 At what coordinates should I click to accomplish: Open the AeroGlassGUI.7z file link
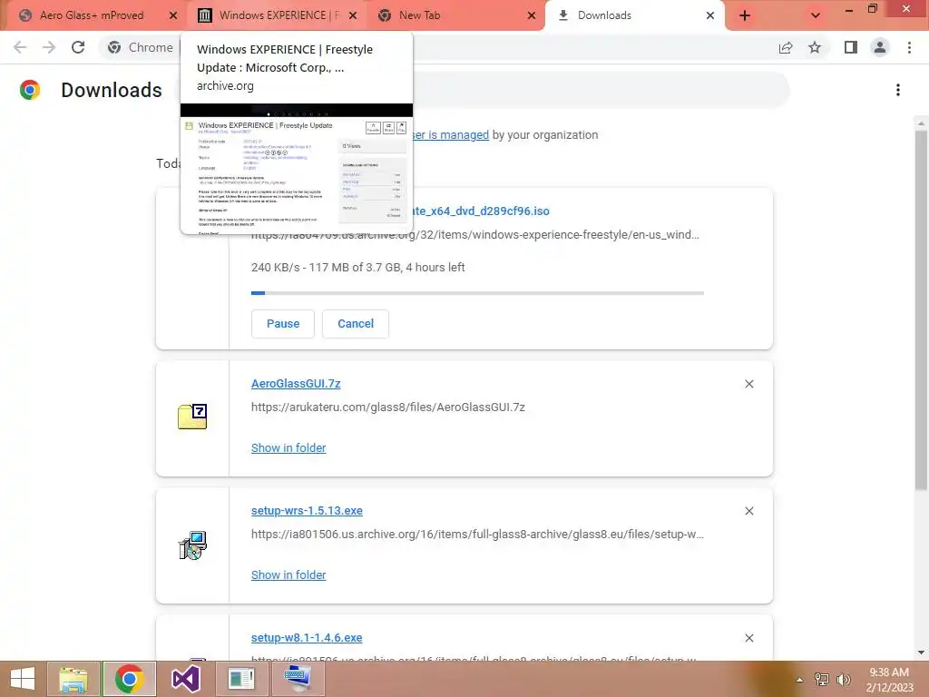(296, 384)
